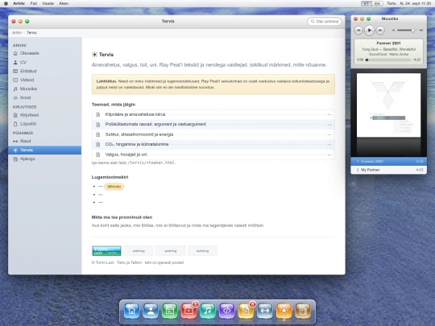The image size is (435, 326).
Task: Open the Arhiiv menu
Action: click(x=19, y=3)
